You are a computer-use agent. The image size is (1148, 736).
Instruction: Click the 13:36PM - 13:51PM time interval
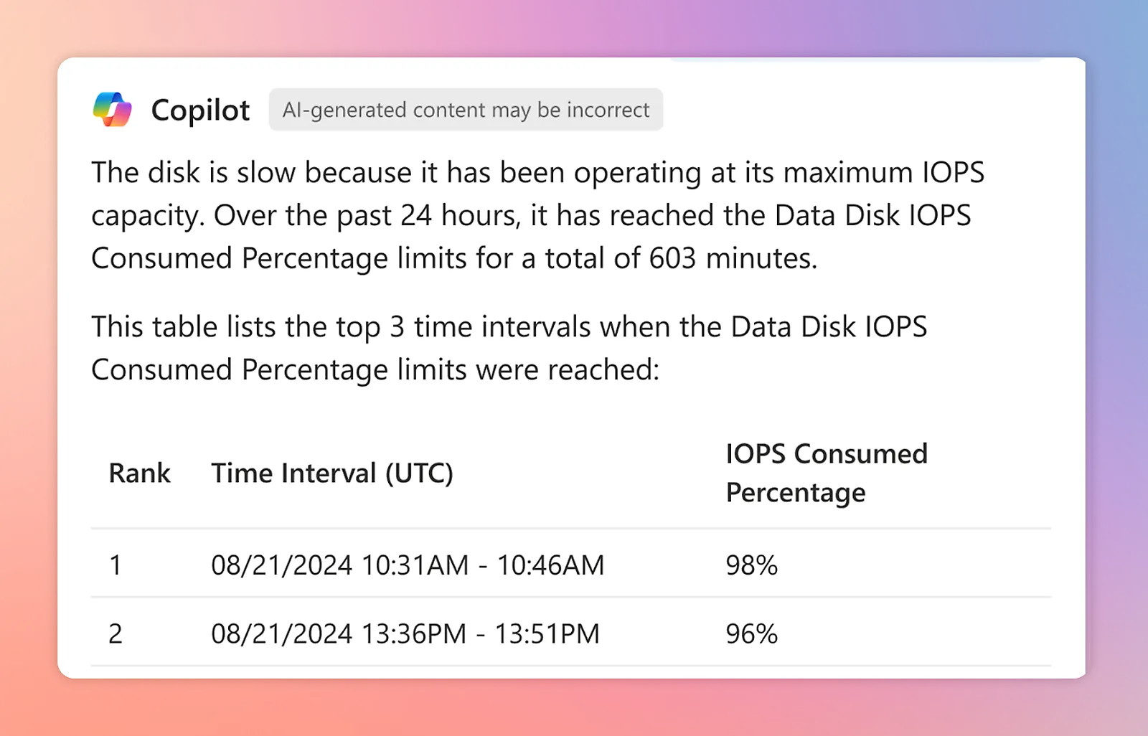click(x=405, y=634)
